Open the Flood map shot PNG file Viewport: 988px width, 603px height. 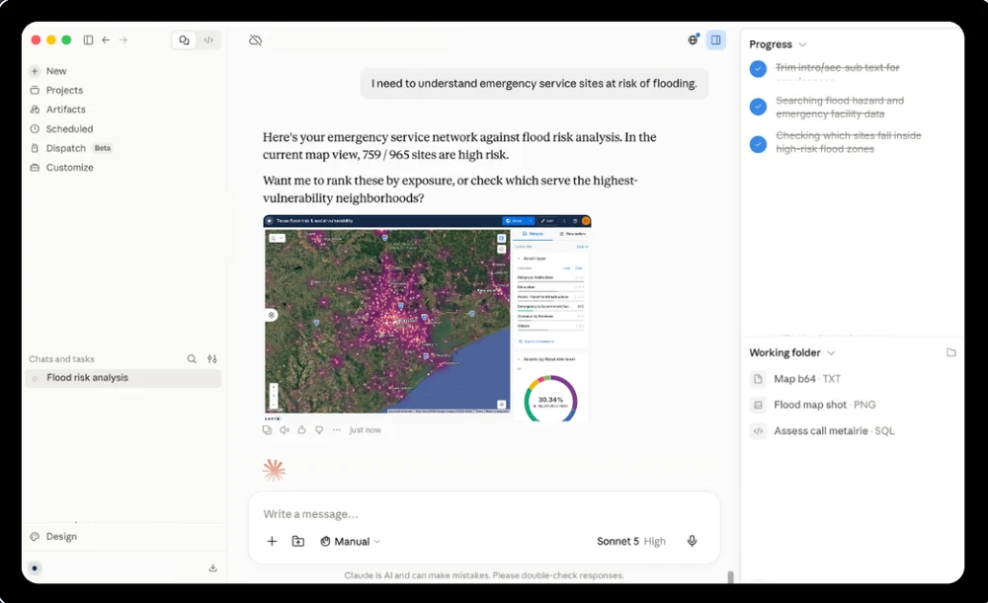[813, 405]
